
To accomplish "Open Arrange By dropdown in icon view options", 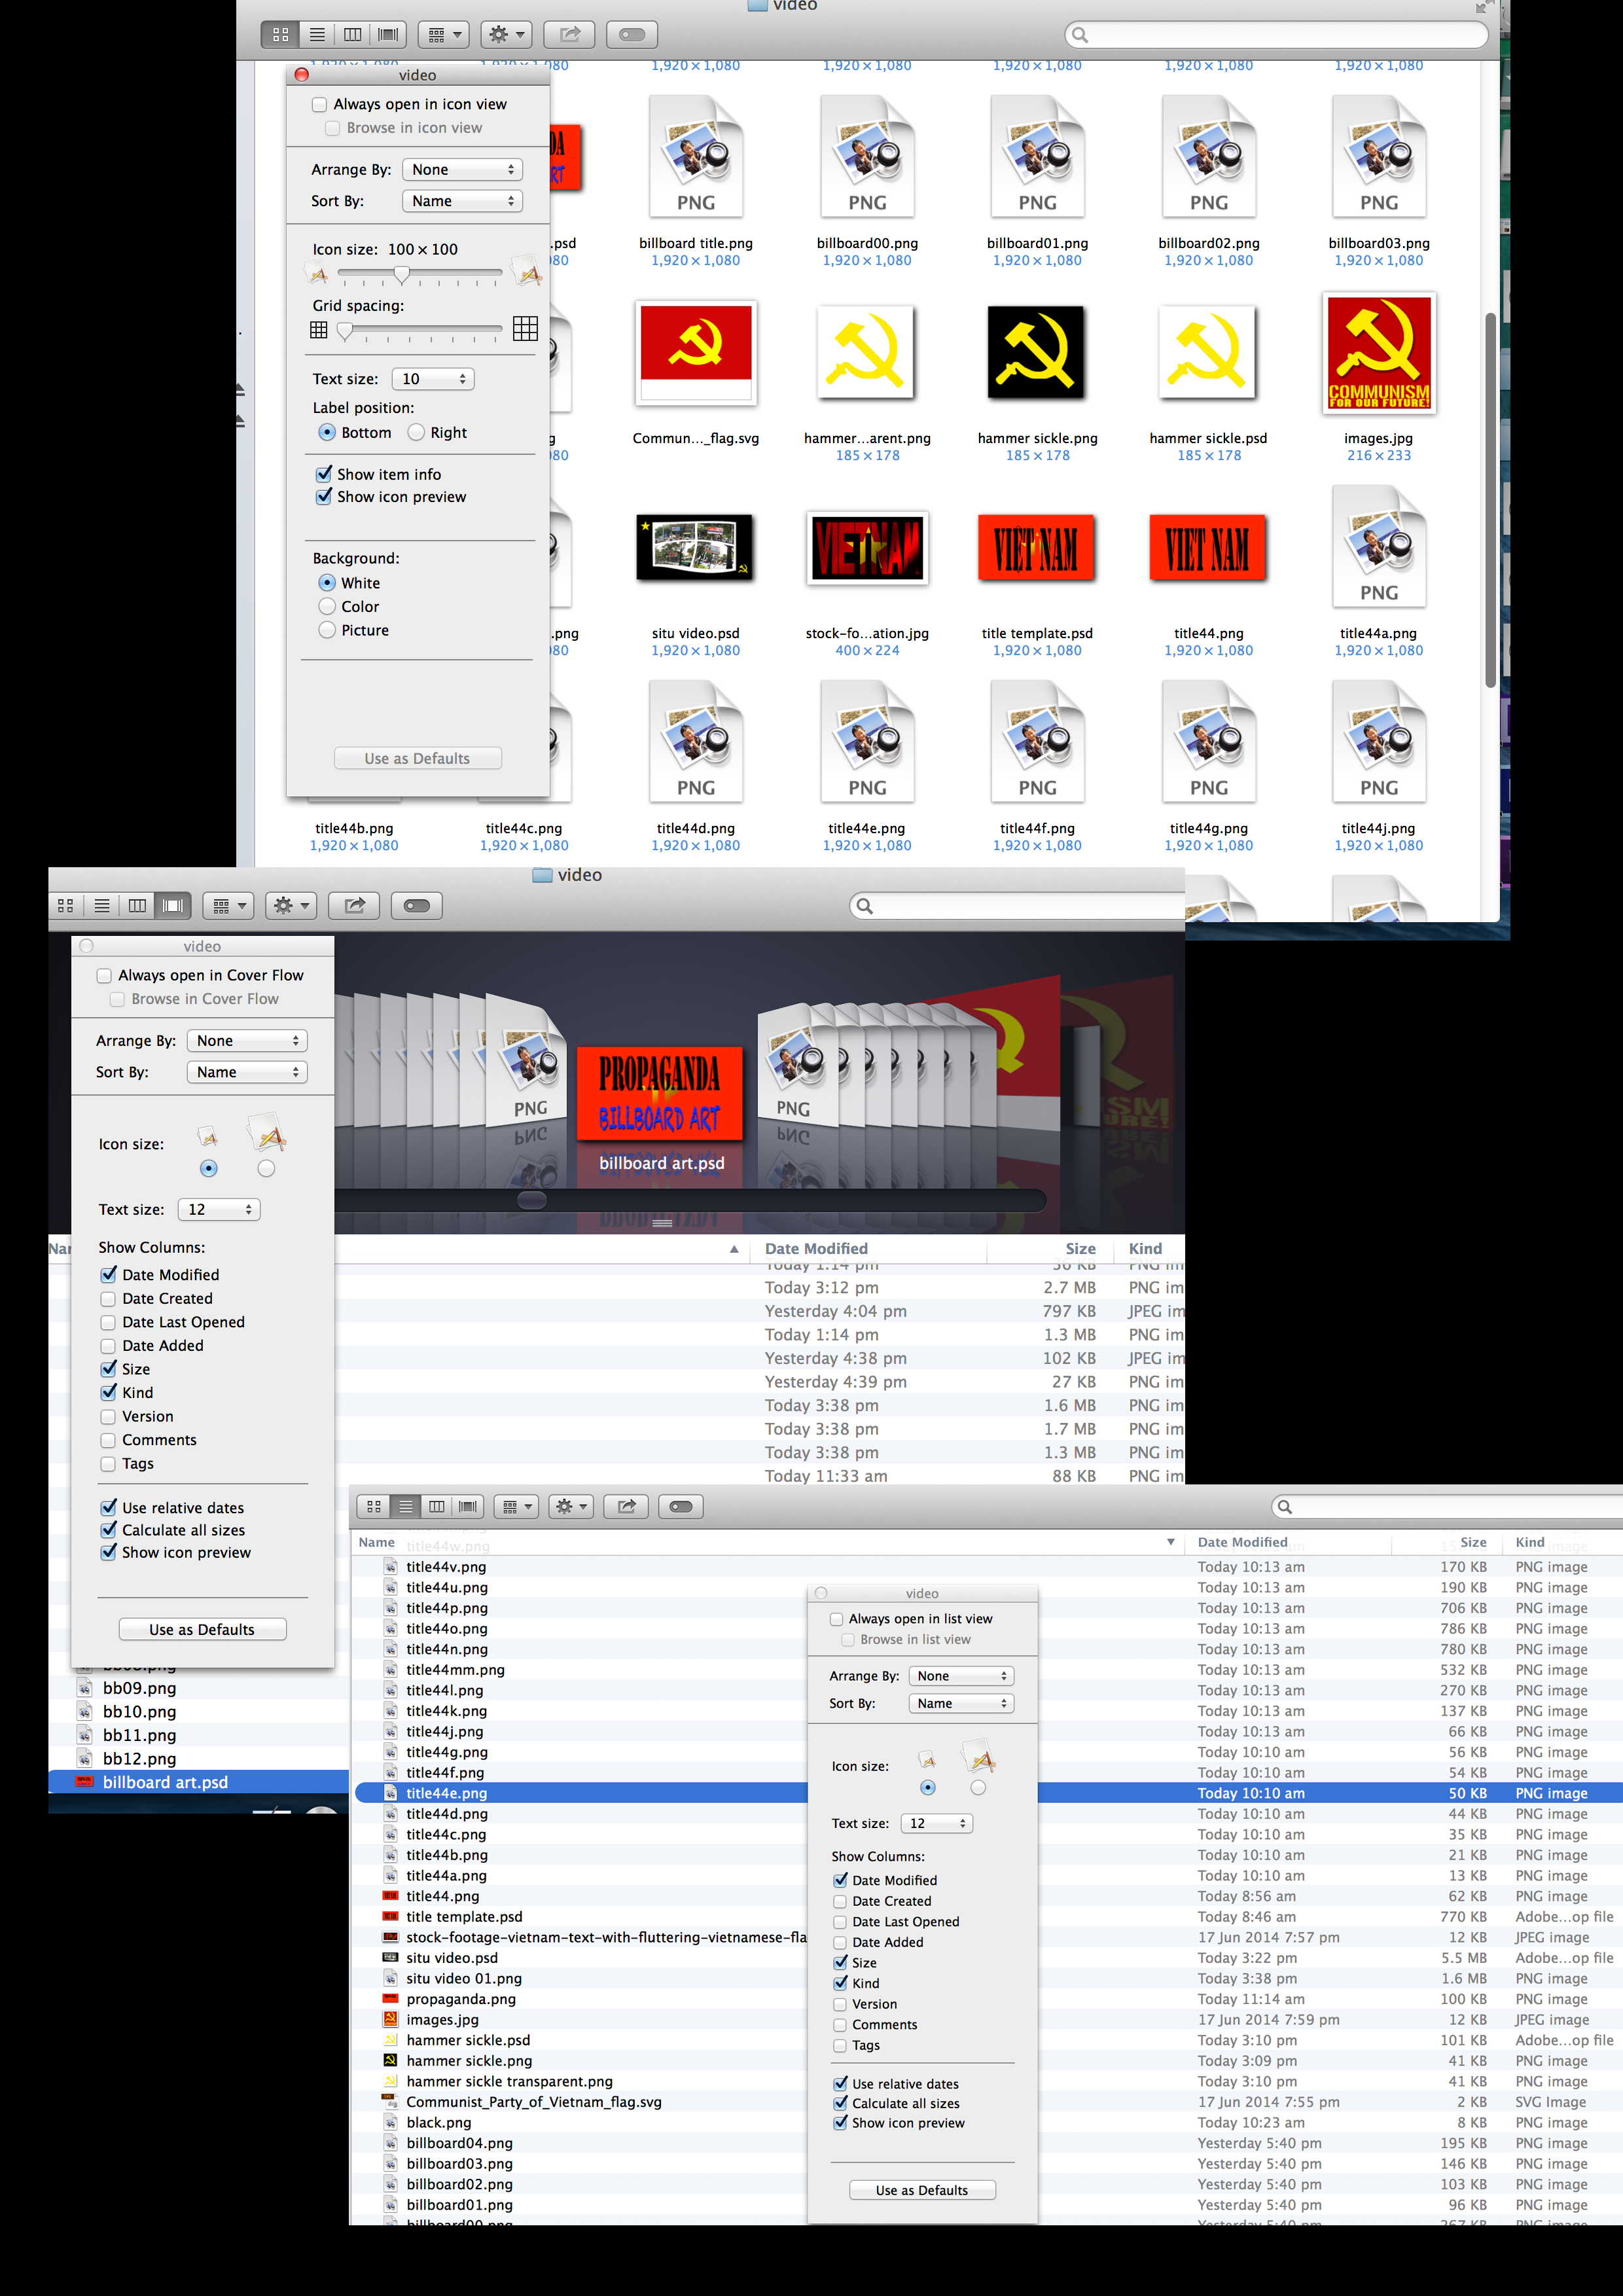I will [x=462, y=170].
